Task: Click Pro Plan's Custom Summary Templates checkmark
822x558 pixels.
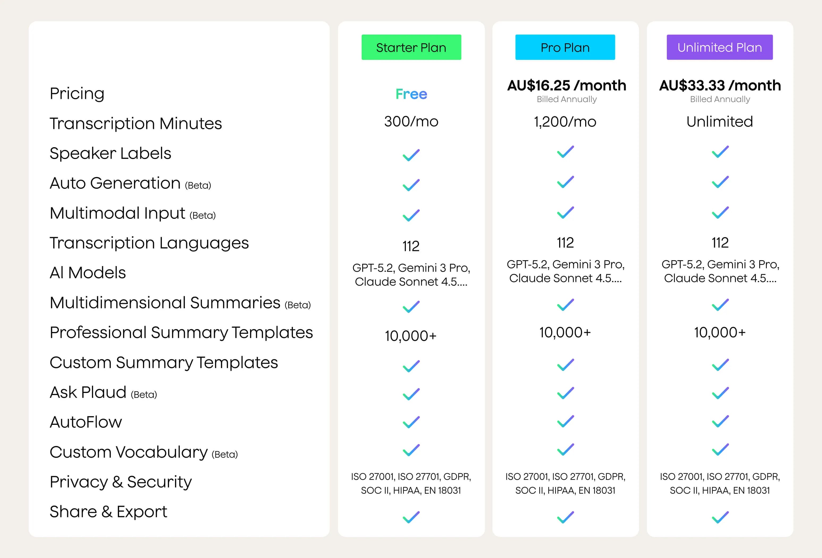Action: pos(565,364)
